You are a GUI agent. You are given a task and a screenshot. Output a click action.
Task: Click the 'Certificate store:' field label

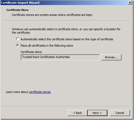pyautogui.click(x=31, y=52)
